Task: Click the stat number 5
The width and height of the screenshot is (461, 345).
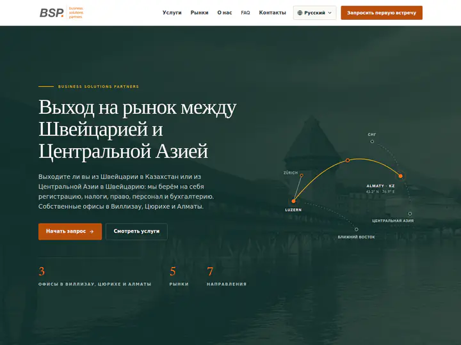Action: 173,271
